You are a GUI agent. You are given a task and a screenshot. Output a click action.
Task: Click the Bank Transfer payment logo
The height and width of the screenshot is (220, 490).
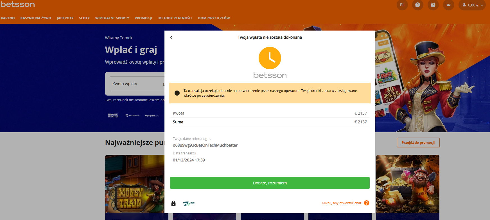[113, 115]
